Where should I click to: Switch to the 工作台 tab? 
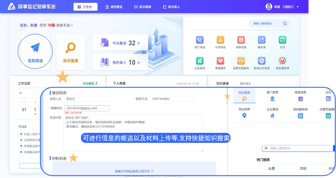[85, 7]
